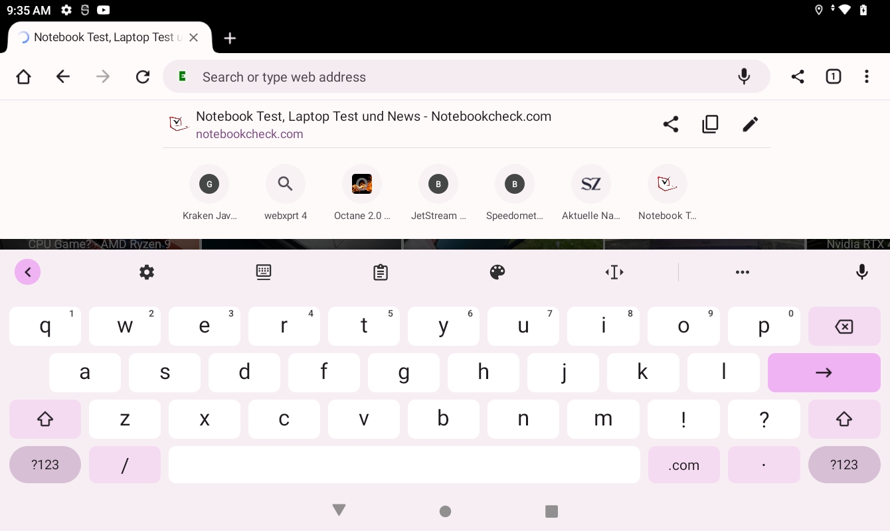This screenshot has height=531, width=890.
Task: Open the browser three-dot overflow menu
Action: (x=866, y=77)
